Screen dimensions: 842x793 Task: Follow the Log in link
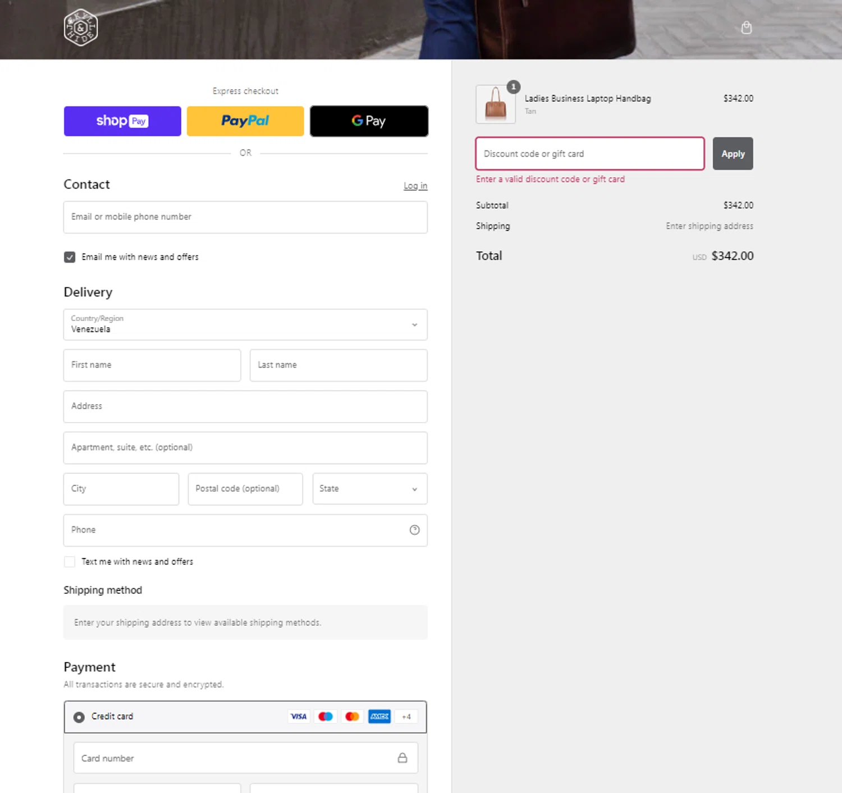415,186
